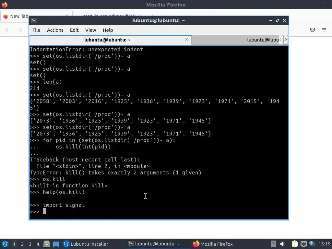Close the first terminal tab
The height and width of the screenshot is (249, 332).
[186, 40]
